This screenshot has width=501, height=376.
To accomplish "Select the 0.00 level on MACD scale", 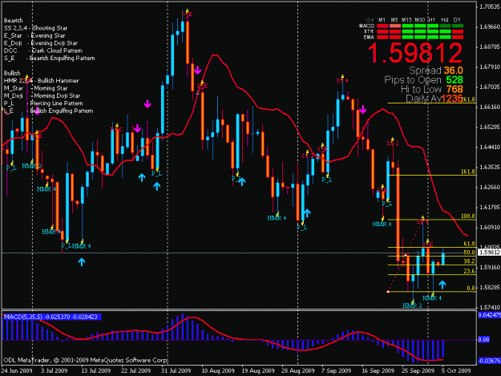I will tap(483, 339).
